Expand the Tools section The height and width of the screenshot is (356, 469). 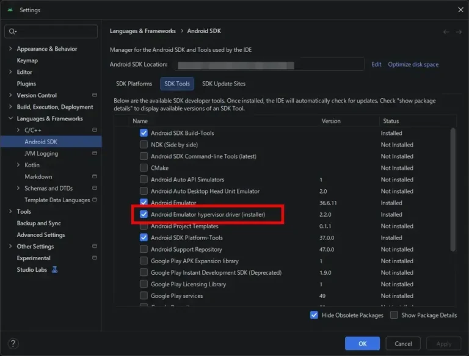tap(10, 211)
